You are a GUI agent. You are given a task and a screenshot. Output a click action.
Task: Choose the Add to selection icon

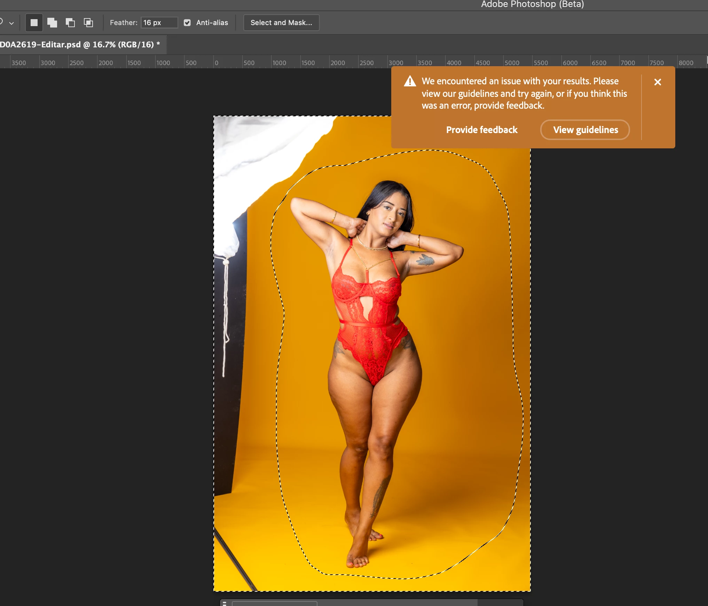[52, 23]
